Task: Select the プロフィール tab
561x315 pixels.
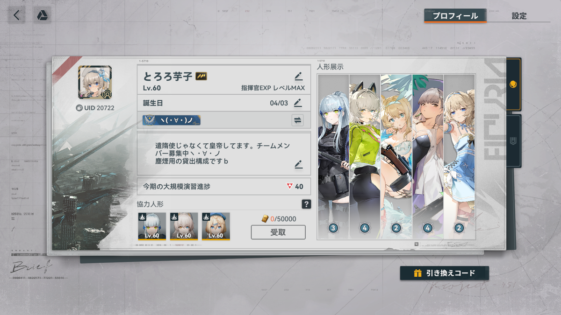Action: click(455, 16)
